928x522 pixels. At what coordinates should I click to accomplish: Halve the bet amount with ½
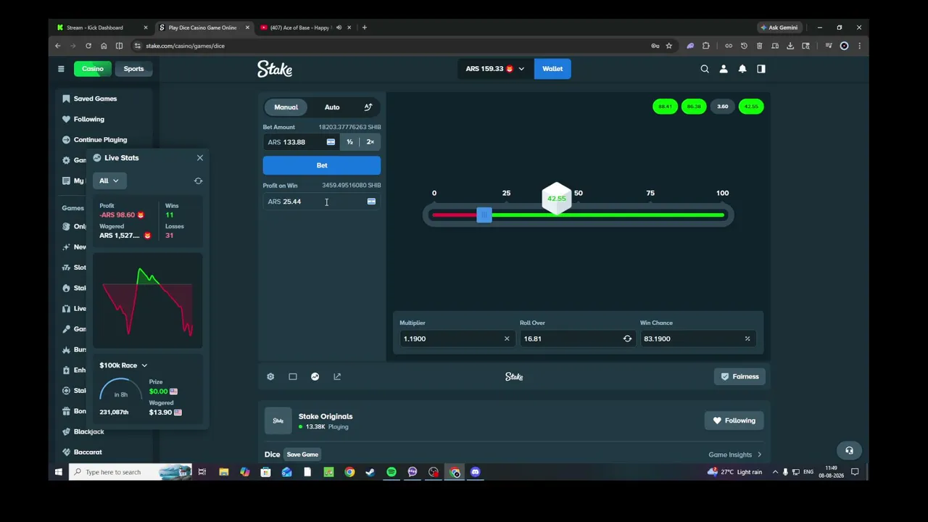click(x=349, y=142)
